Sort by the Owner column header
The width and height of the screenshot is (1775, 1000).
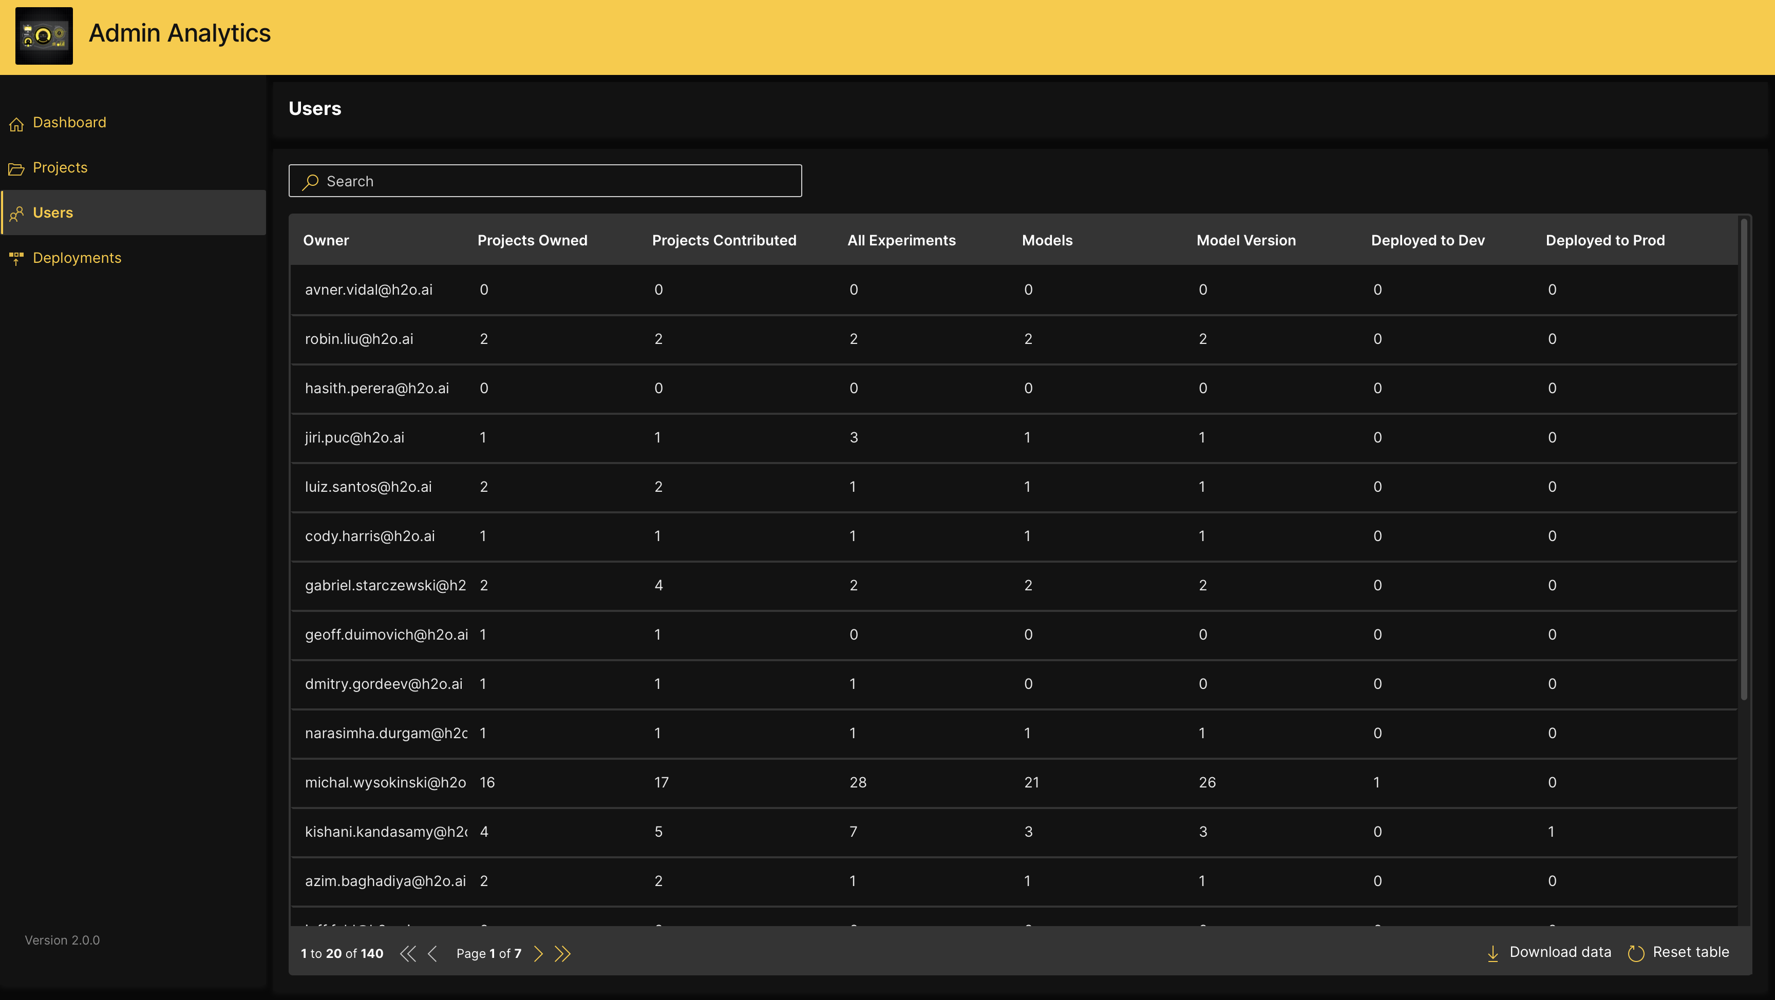pyautogui.click(x=326, y=240)
